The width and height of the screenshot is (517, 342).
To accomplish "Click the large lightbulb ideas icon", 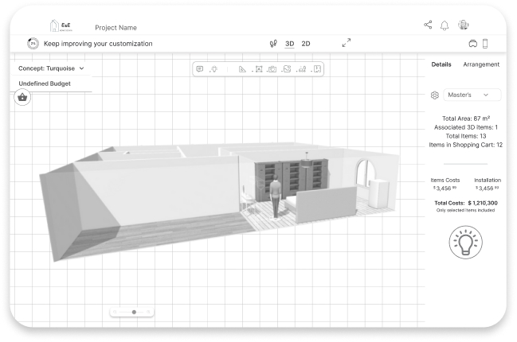I will [464, 241].
